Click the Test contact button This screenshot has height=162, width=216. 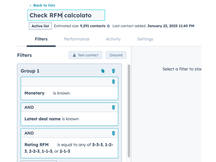click(x=86, y=55)
